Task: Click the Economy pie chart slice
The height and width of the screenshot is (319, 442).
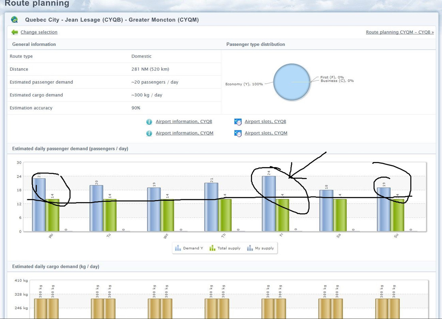Action: tap(292, 82)
